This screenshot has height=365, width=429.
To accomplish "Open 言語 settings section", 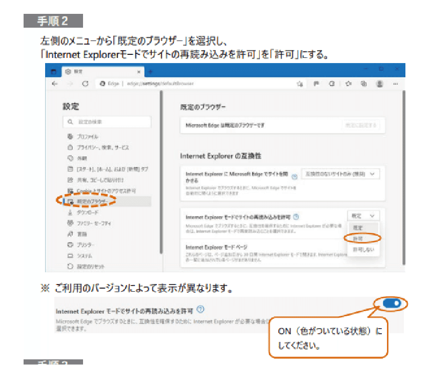I will (x=77, y=234).
